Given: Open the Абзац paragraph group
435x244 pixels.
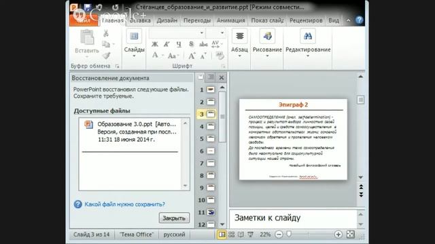Looking at the screenshot, I should coord(239,43).
